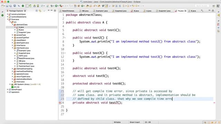This screenshot has height=124, width=221.
Task: Minimize the editor area
Action: 210,10
